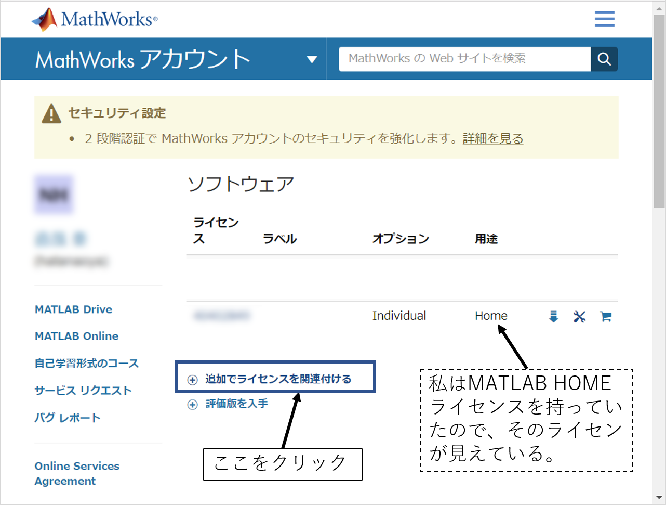This screenshot has width=666, height=505.
Task: Open 自己学習形式のコース link
Action: [x=87, y=363]
